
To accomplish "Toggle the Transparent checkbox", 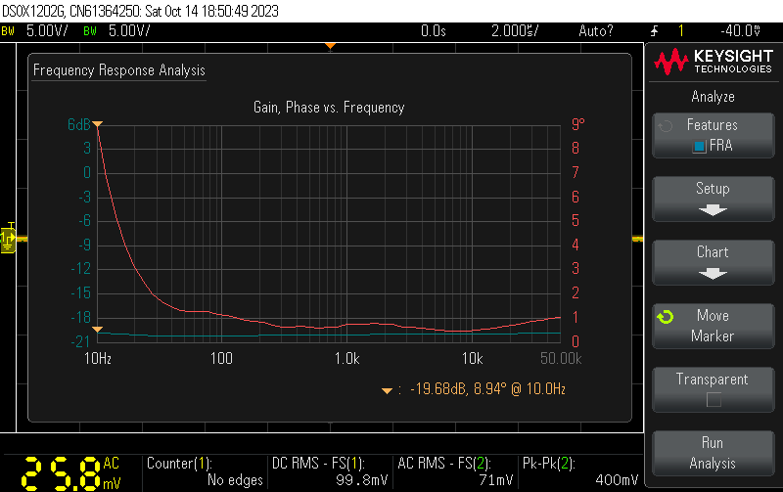I will point(714,400).
